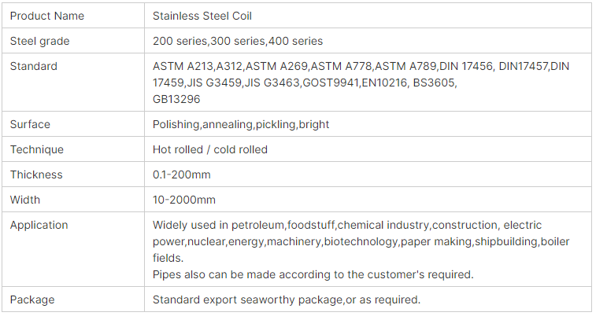Image resolution: width=596 pixels, height=316 pixels.
Task: Click the Package row label
Action: (x=32, y=299)
